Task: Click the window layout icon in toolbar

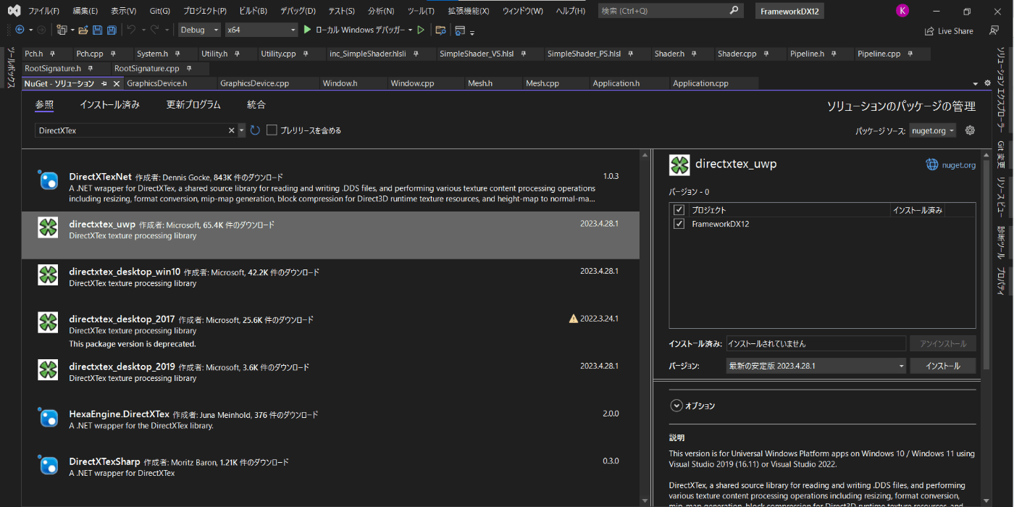Action: 460,30
